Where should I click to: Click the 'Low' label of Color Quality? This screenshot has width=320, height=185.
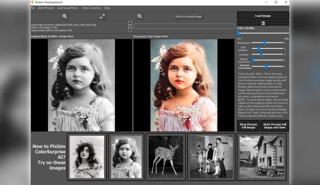pos(239,39)
